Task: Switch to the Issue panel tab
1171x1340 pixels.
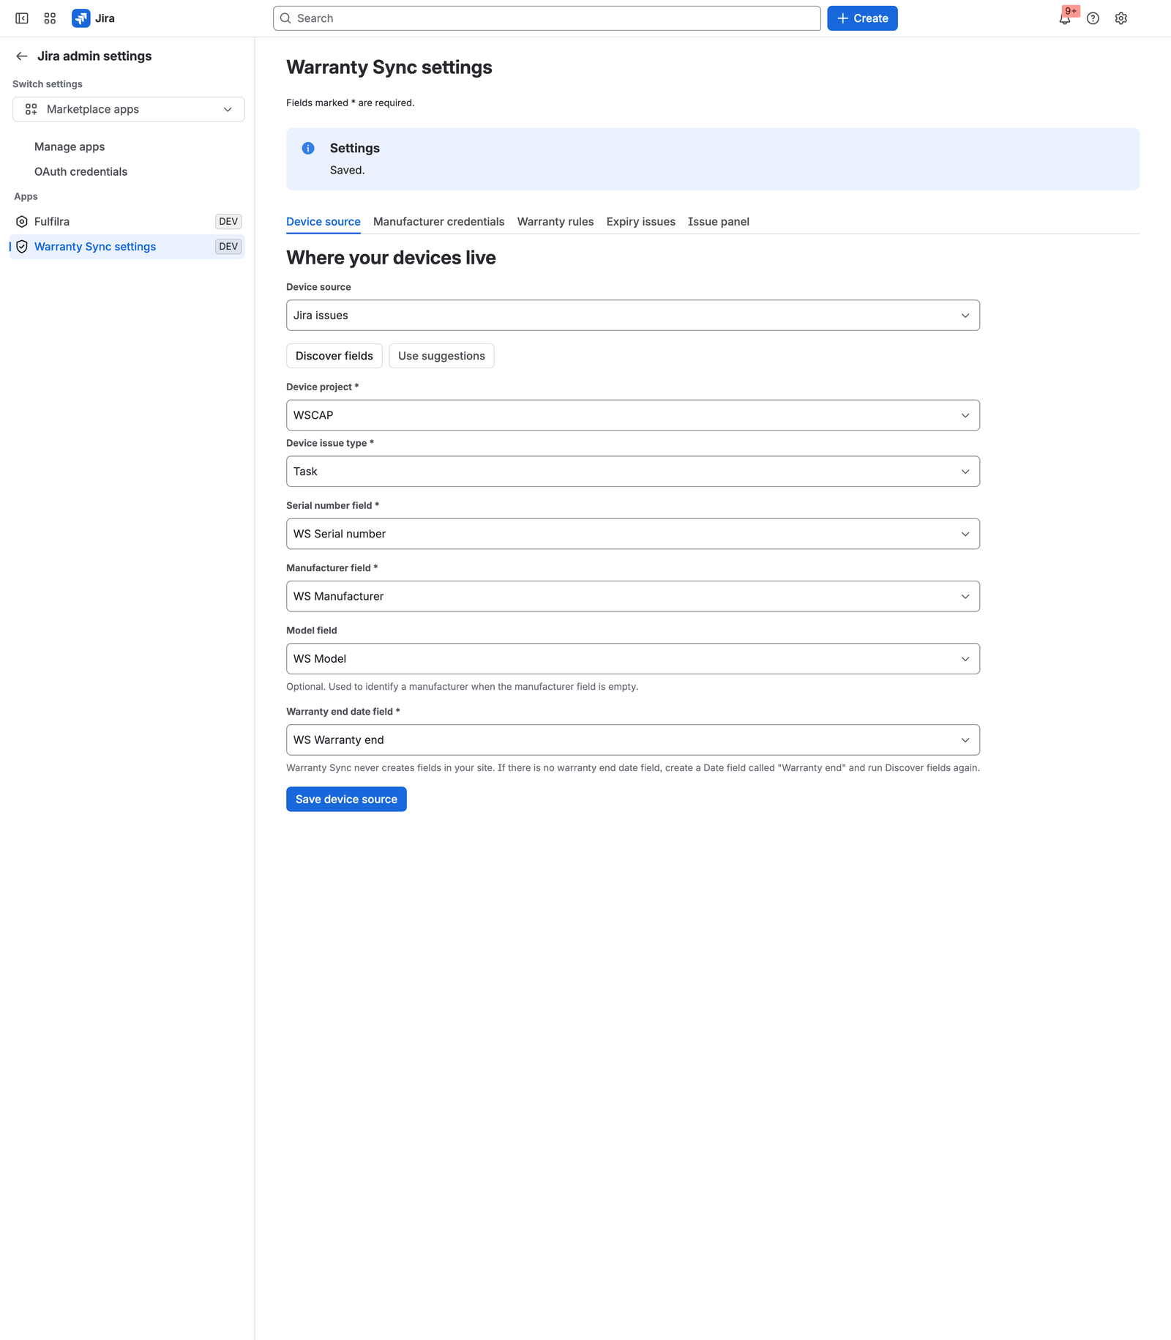Action: (719, 221)
